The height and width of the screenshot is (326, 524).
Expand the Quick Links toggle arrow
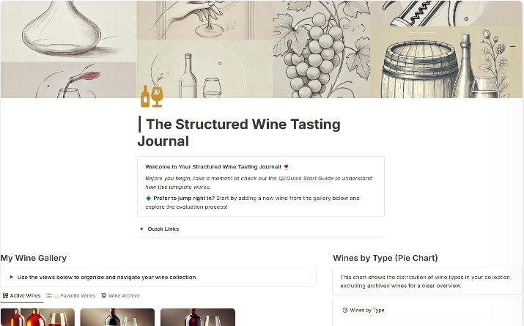142,229
